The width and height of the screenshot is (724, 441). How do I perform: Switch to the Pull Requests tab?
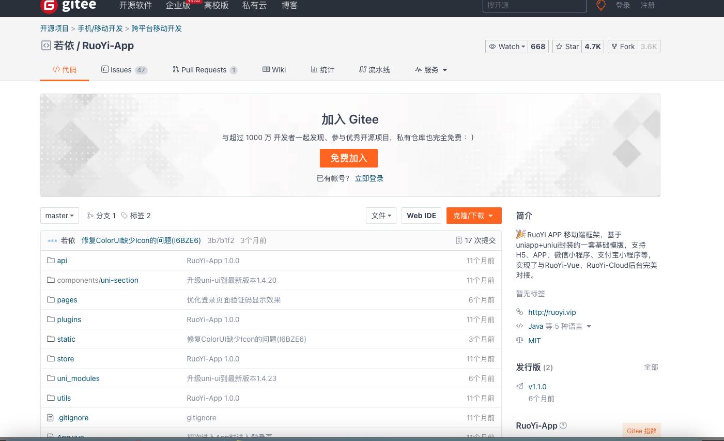pos(204,70)
